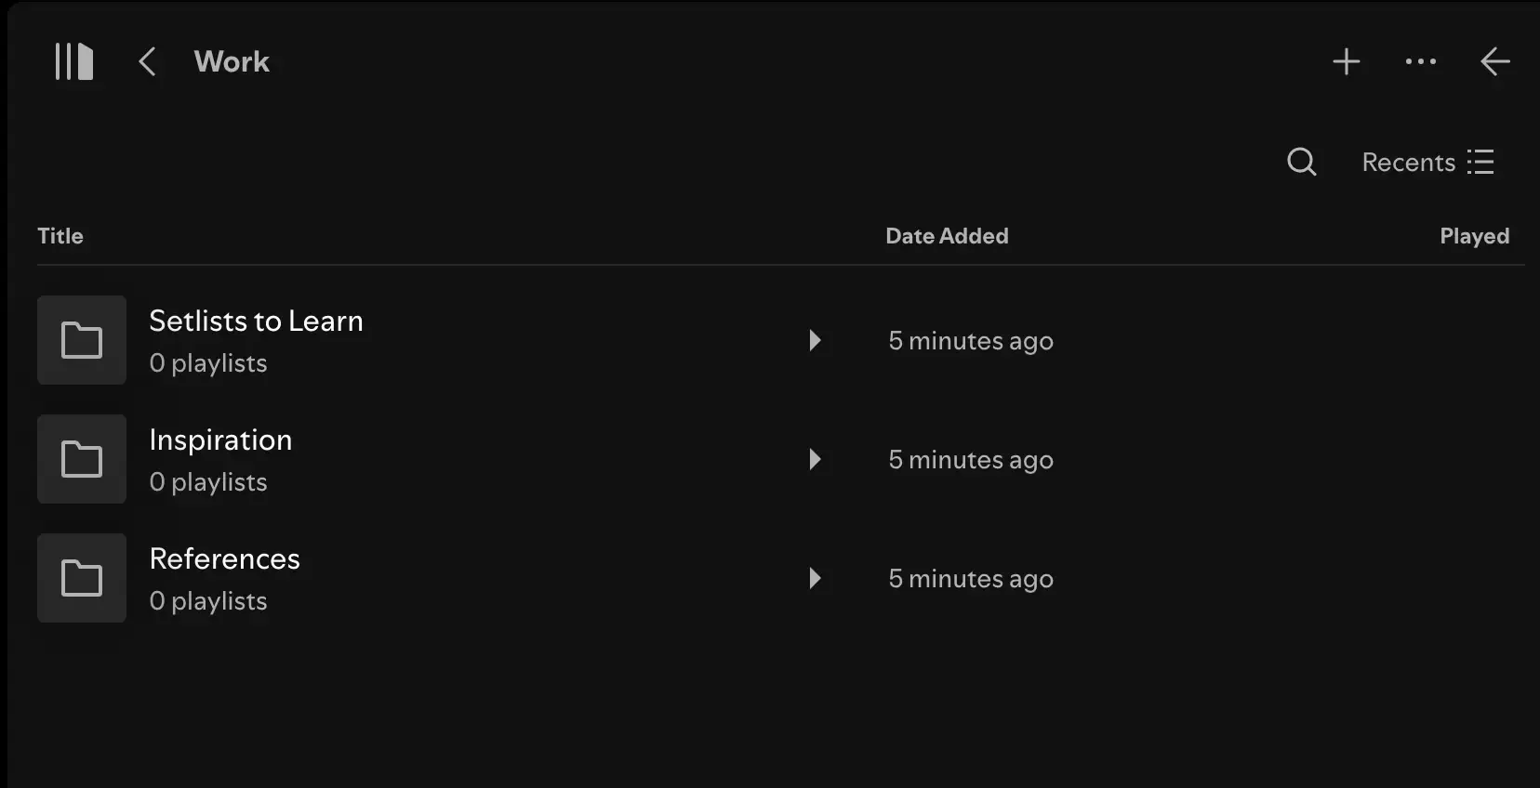Click the Inspiration folder icon
1540x788 pixels.
click(82, 459)
